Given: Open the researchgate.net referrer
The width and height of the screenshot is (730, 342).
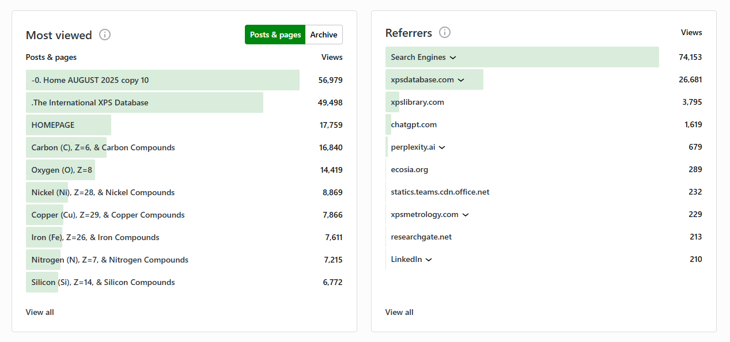Looking at the screenshot, I should [x=421, y=237].
